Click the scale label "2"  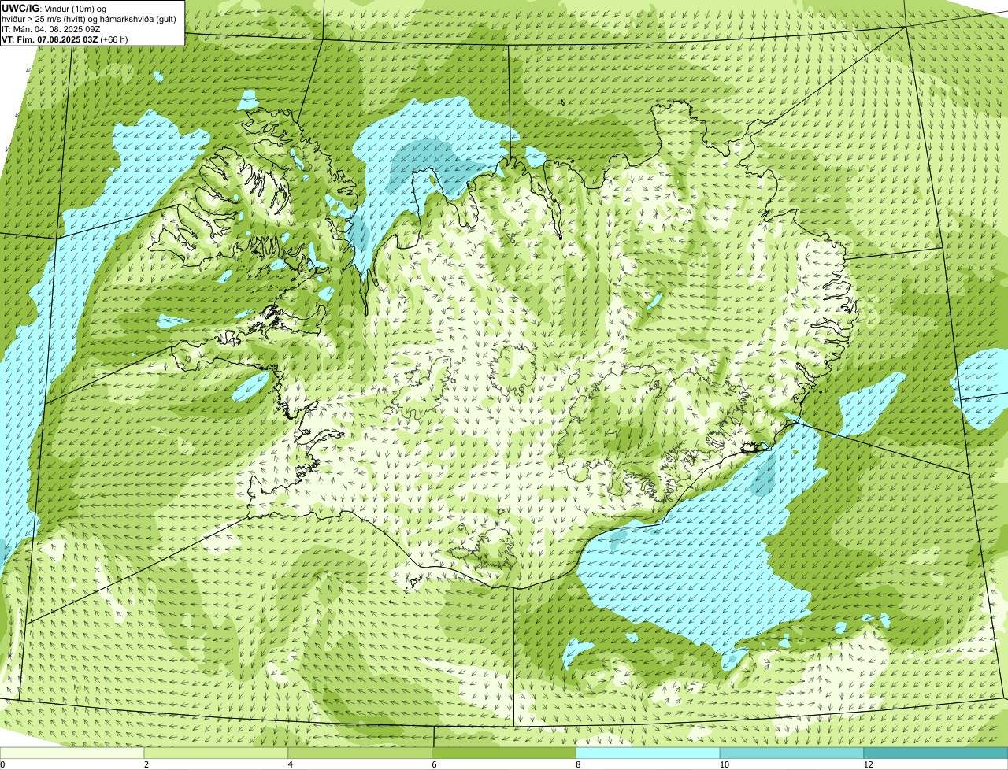click(x=146, y=764)
